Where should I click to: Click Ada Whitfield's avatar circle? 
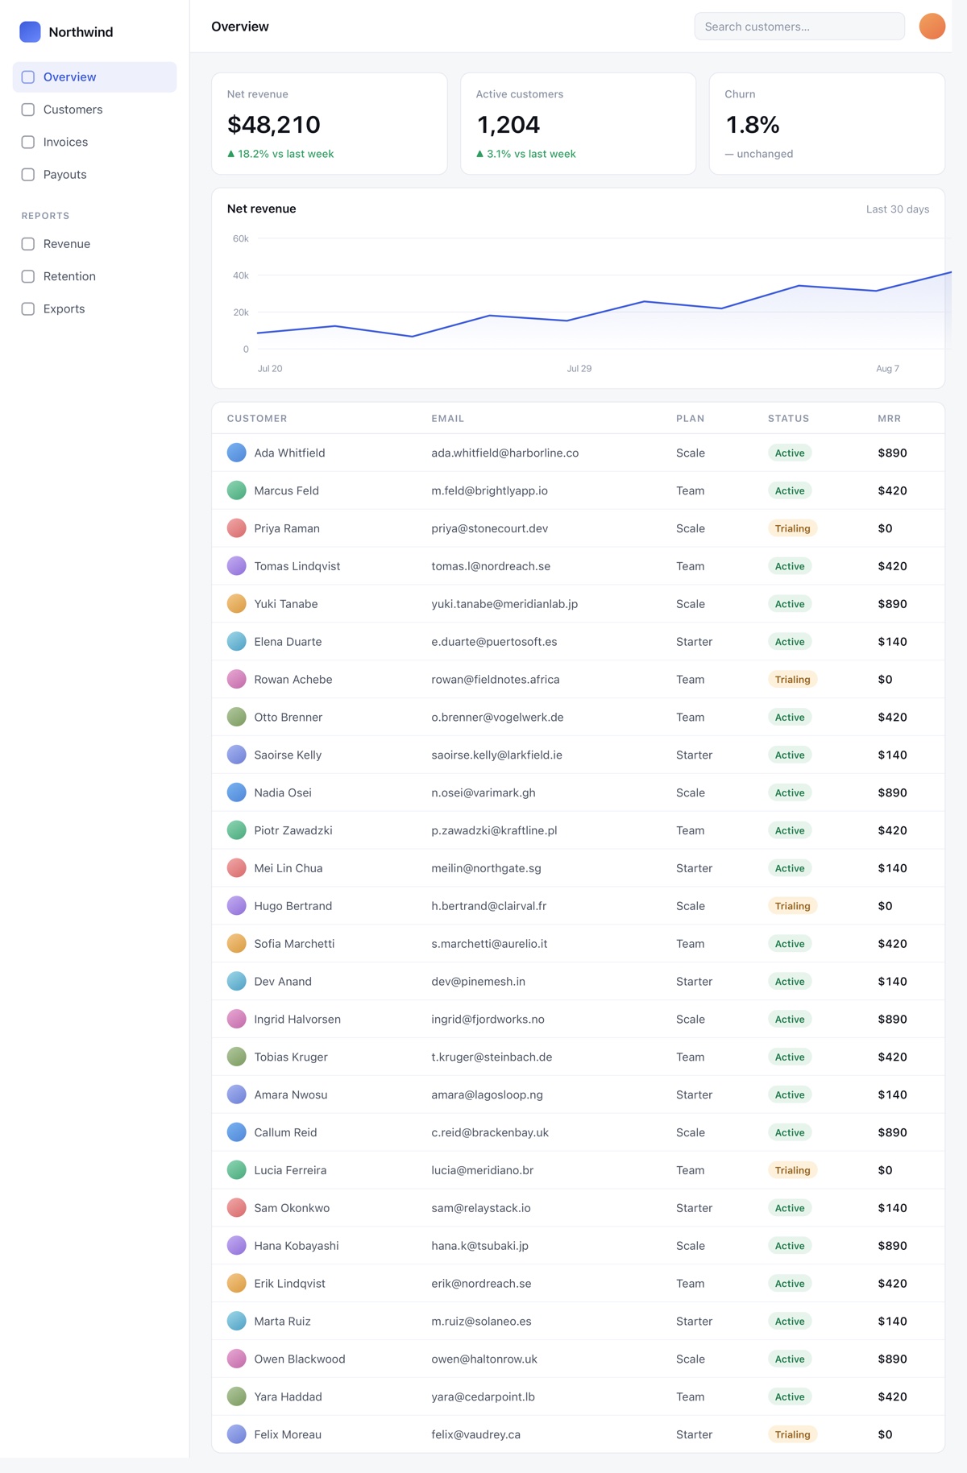pyautogui.click(x=236, y=453)
